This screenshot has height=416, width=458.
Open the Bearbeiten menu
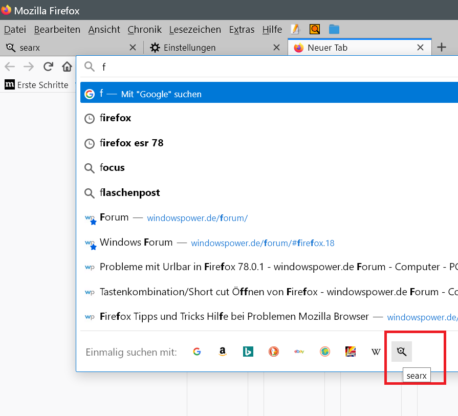point(57,30)
